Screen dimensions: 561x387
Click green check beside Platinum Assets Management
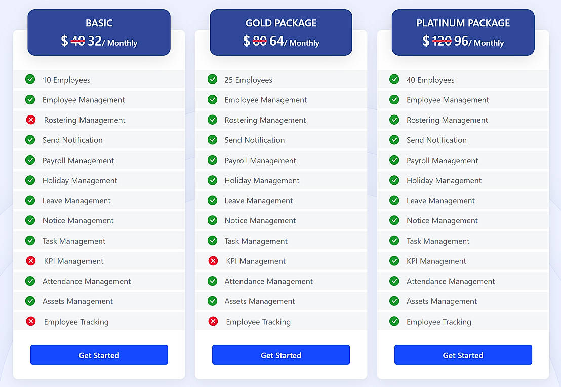(394, 301)
